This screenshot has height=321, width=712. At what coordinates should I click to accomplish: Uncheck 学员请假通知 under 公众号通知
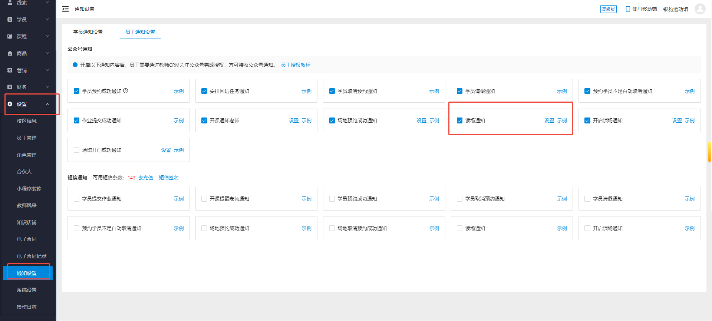click(459, 91)
